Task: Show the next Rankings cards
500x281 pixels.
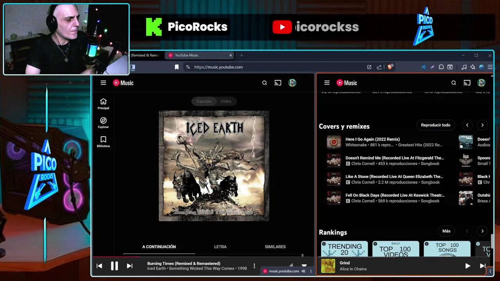Action: tap(482, 231)
